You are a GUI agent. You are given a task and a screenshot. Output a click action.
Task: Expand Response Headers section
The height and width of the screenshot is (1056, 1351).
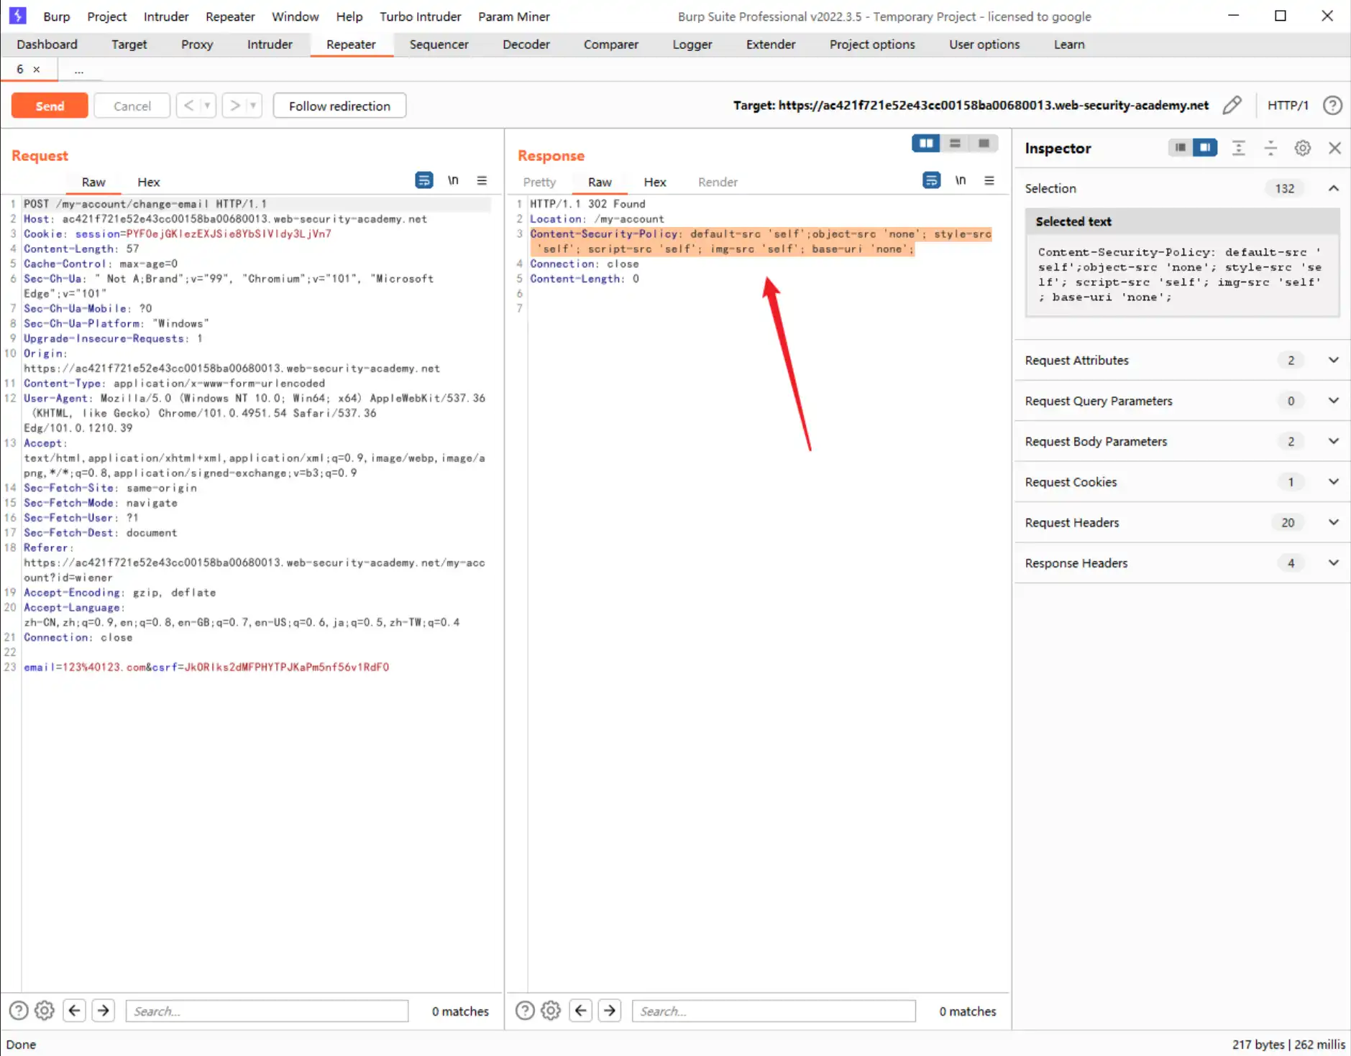coord(1334,563)
